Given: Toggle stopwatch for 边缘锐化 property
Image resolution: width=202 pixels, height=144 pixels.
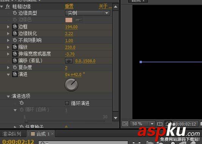Looking at the screenshot, I should pyautogui.click(x=15, y=34).
